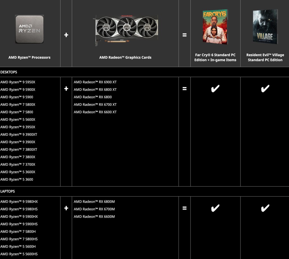The height and width of the screenshot is (259, 289).
Task: Click the Far Cry 6 checkmark for Desktops
Action: tap(215, 88)
